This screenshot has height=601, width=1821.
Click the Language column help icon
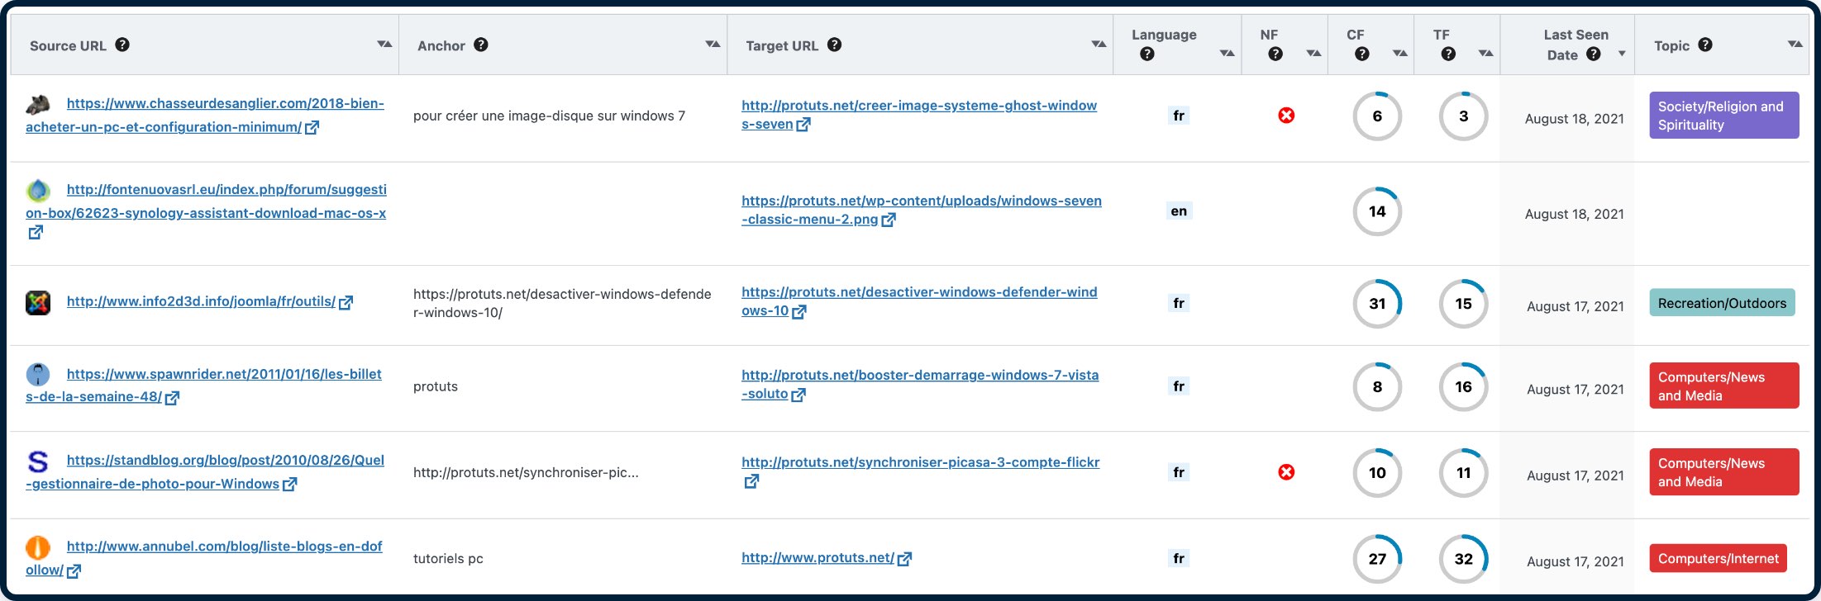click(x=1147, y=54)
